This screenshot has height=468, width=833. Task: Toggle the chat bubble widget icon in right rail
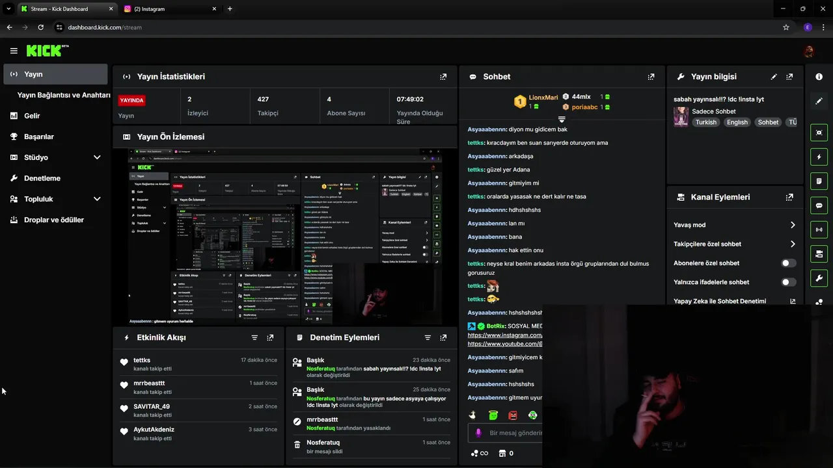[x=819, y=205]
